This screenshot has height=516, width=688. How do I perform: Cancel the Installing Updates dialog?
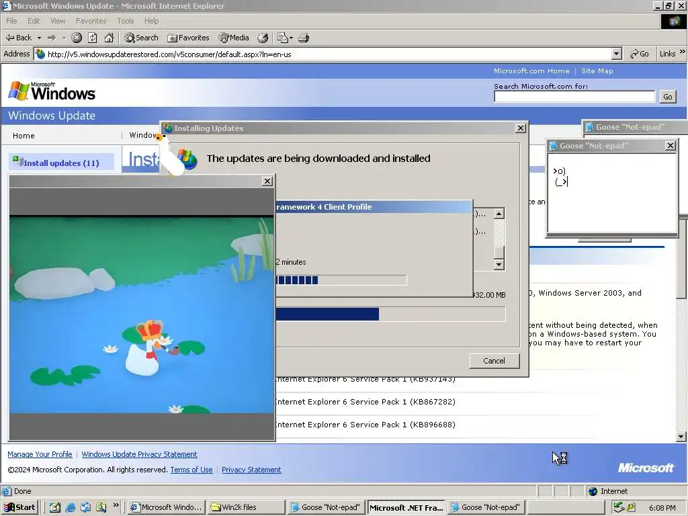(494, 361)
